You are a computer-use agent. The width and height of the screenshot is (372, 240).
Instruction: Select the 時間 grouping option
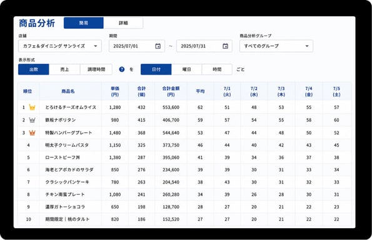pyautogui.click(x=217, y=69)
